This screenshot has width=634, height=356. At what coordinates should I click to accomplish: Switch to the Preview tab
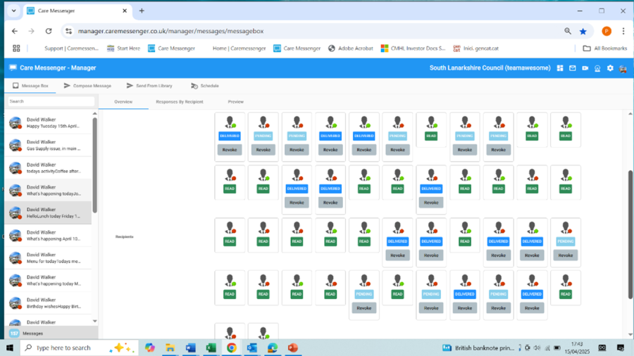click(236, 102)
